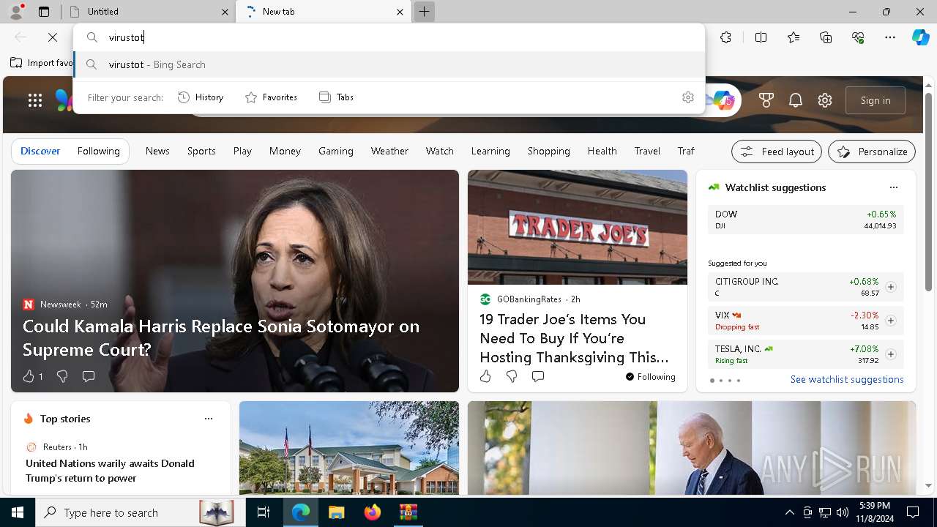
Task: Open the MSN apps grid launcher
Action: click(x=35, y=100)
